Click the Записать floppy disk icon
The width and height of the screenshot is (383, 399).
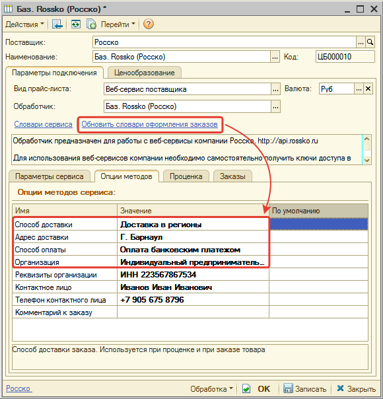288,388
